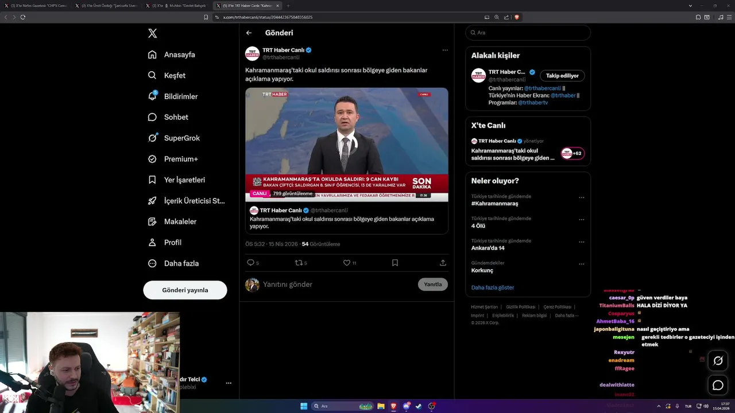Open @trthabertv link in bio
The width and height of the screenshot is (735, 413).
point(533,103)
